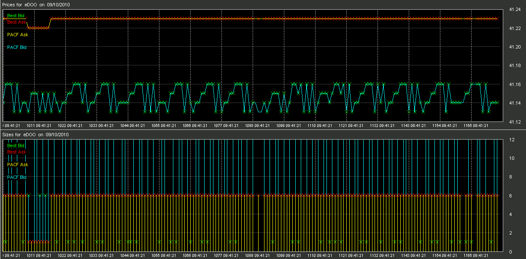Click the 41.24 price axis label
The width and height of the screenshot is (526, 259).
tap(514, 10)
